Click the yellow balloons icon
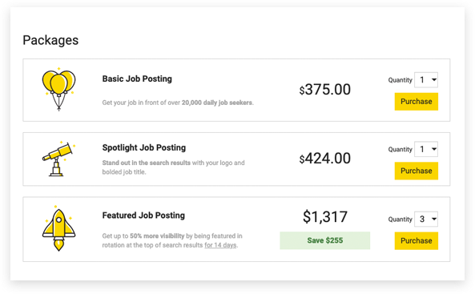The height and width of the screenshot is (294, 475). pyautogui.click(x=58, y=90)
